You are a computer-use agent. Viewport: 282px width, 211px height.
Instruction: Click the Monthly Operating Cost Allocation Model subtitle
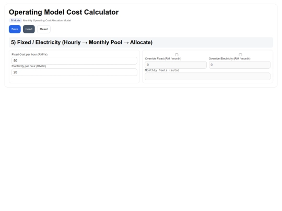(47, 20)
